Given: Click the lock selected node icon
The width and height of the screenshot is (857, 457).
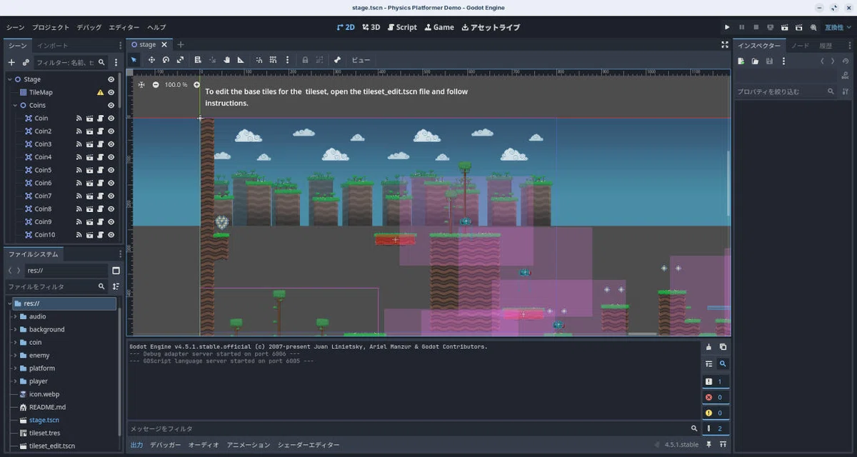Looking at the screenshot, I should [x=305, y=60].
